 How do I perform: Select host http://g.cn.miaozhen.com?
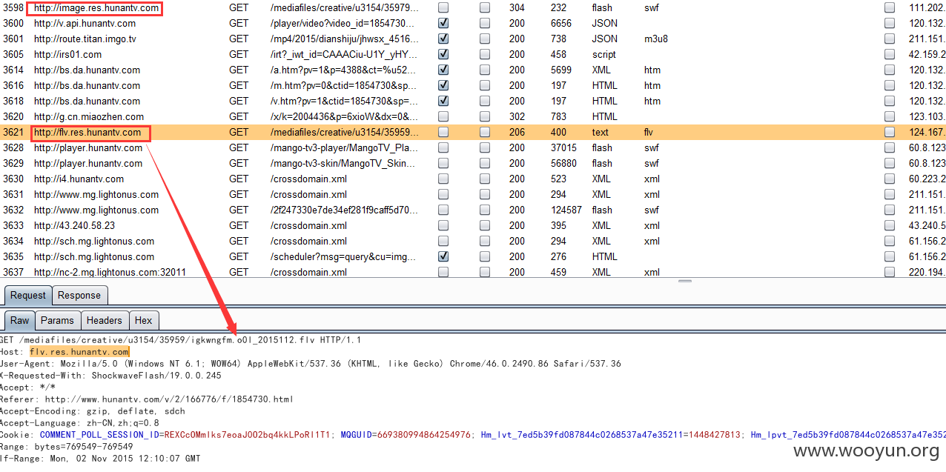pos(89,117)
